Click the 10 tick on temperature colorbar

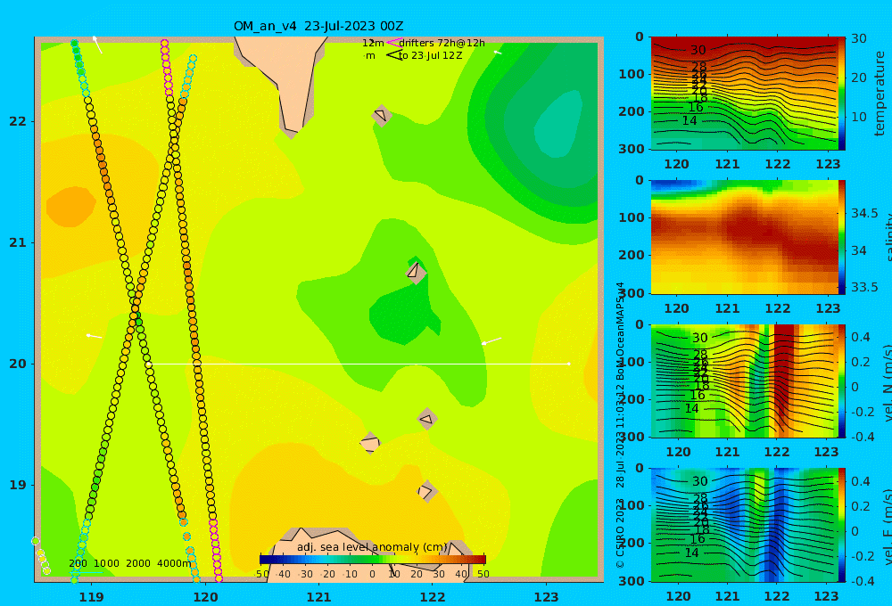tap(858, 117)
